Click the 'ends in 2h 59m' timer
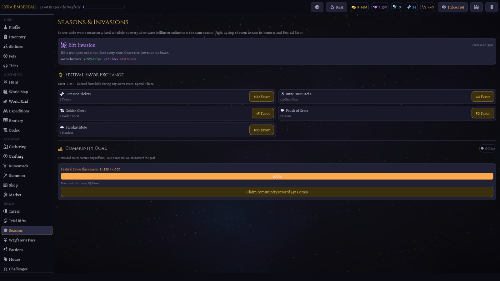Screen dimensions: 500x281 [x=482, y=45]
